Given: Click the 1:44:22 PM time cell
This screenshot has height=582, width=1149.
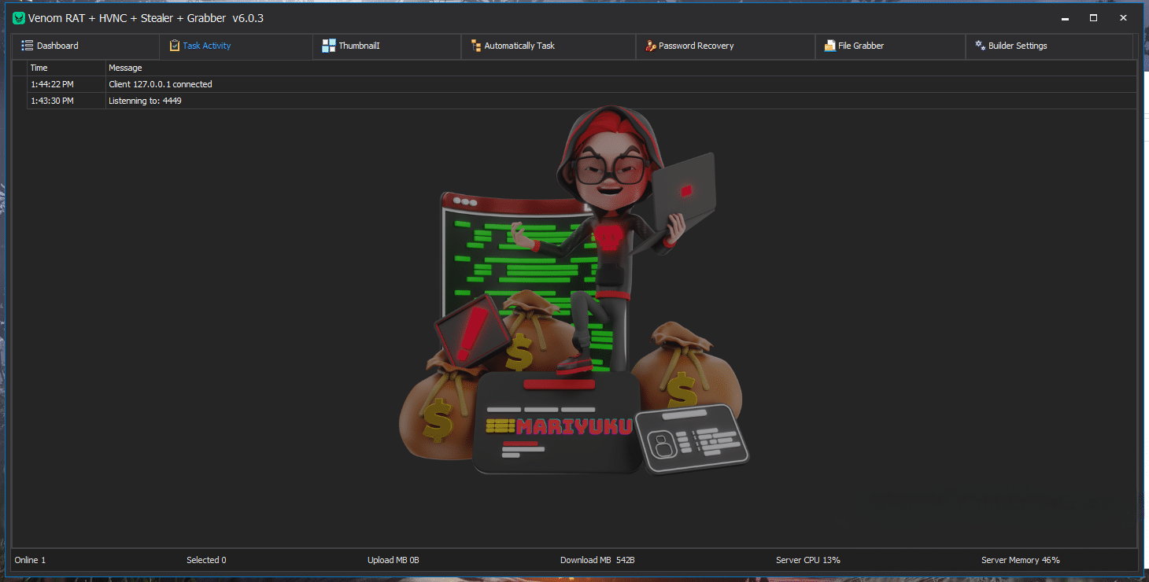Looking at the screenshot, I should pyautogui.click(x=52, y=84).
